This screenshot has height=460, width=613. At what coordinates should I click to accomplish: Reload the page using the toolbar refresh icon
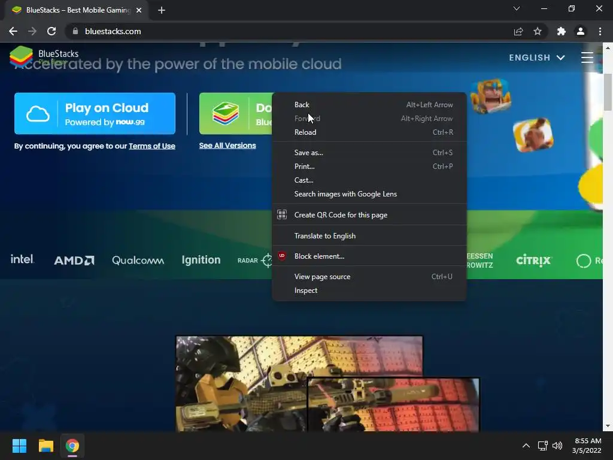coord(51,31)
